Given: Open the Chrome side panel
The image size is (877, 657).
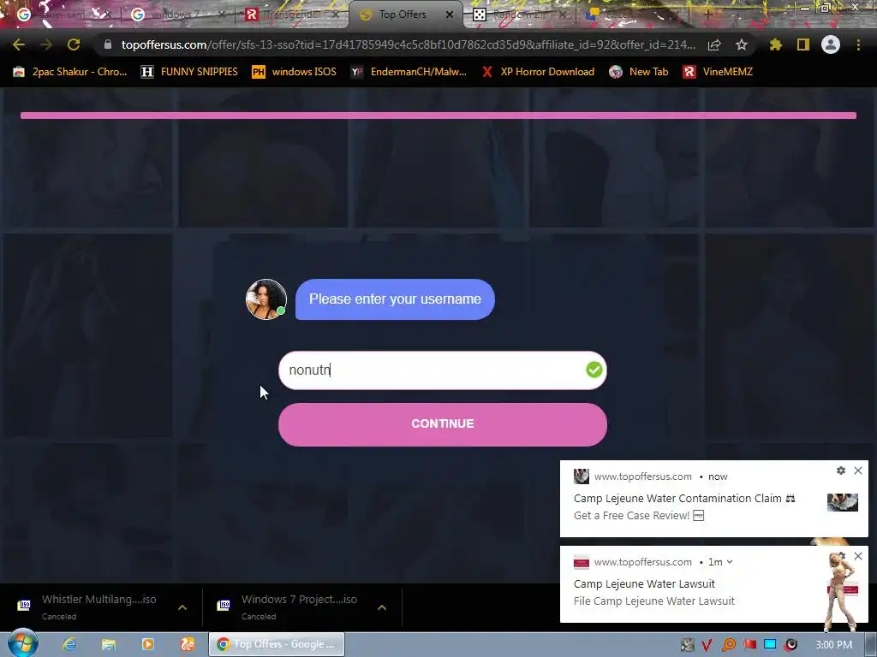Looking at the screenshot, I should (803, 44).
